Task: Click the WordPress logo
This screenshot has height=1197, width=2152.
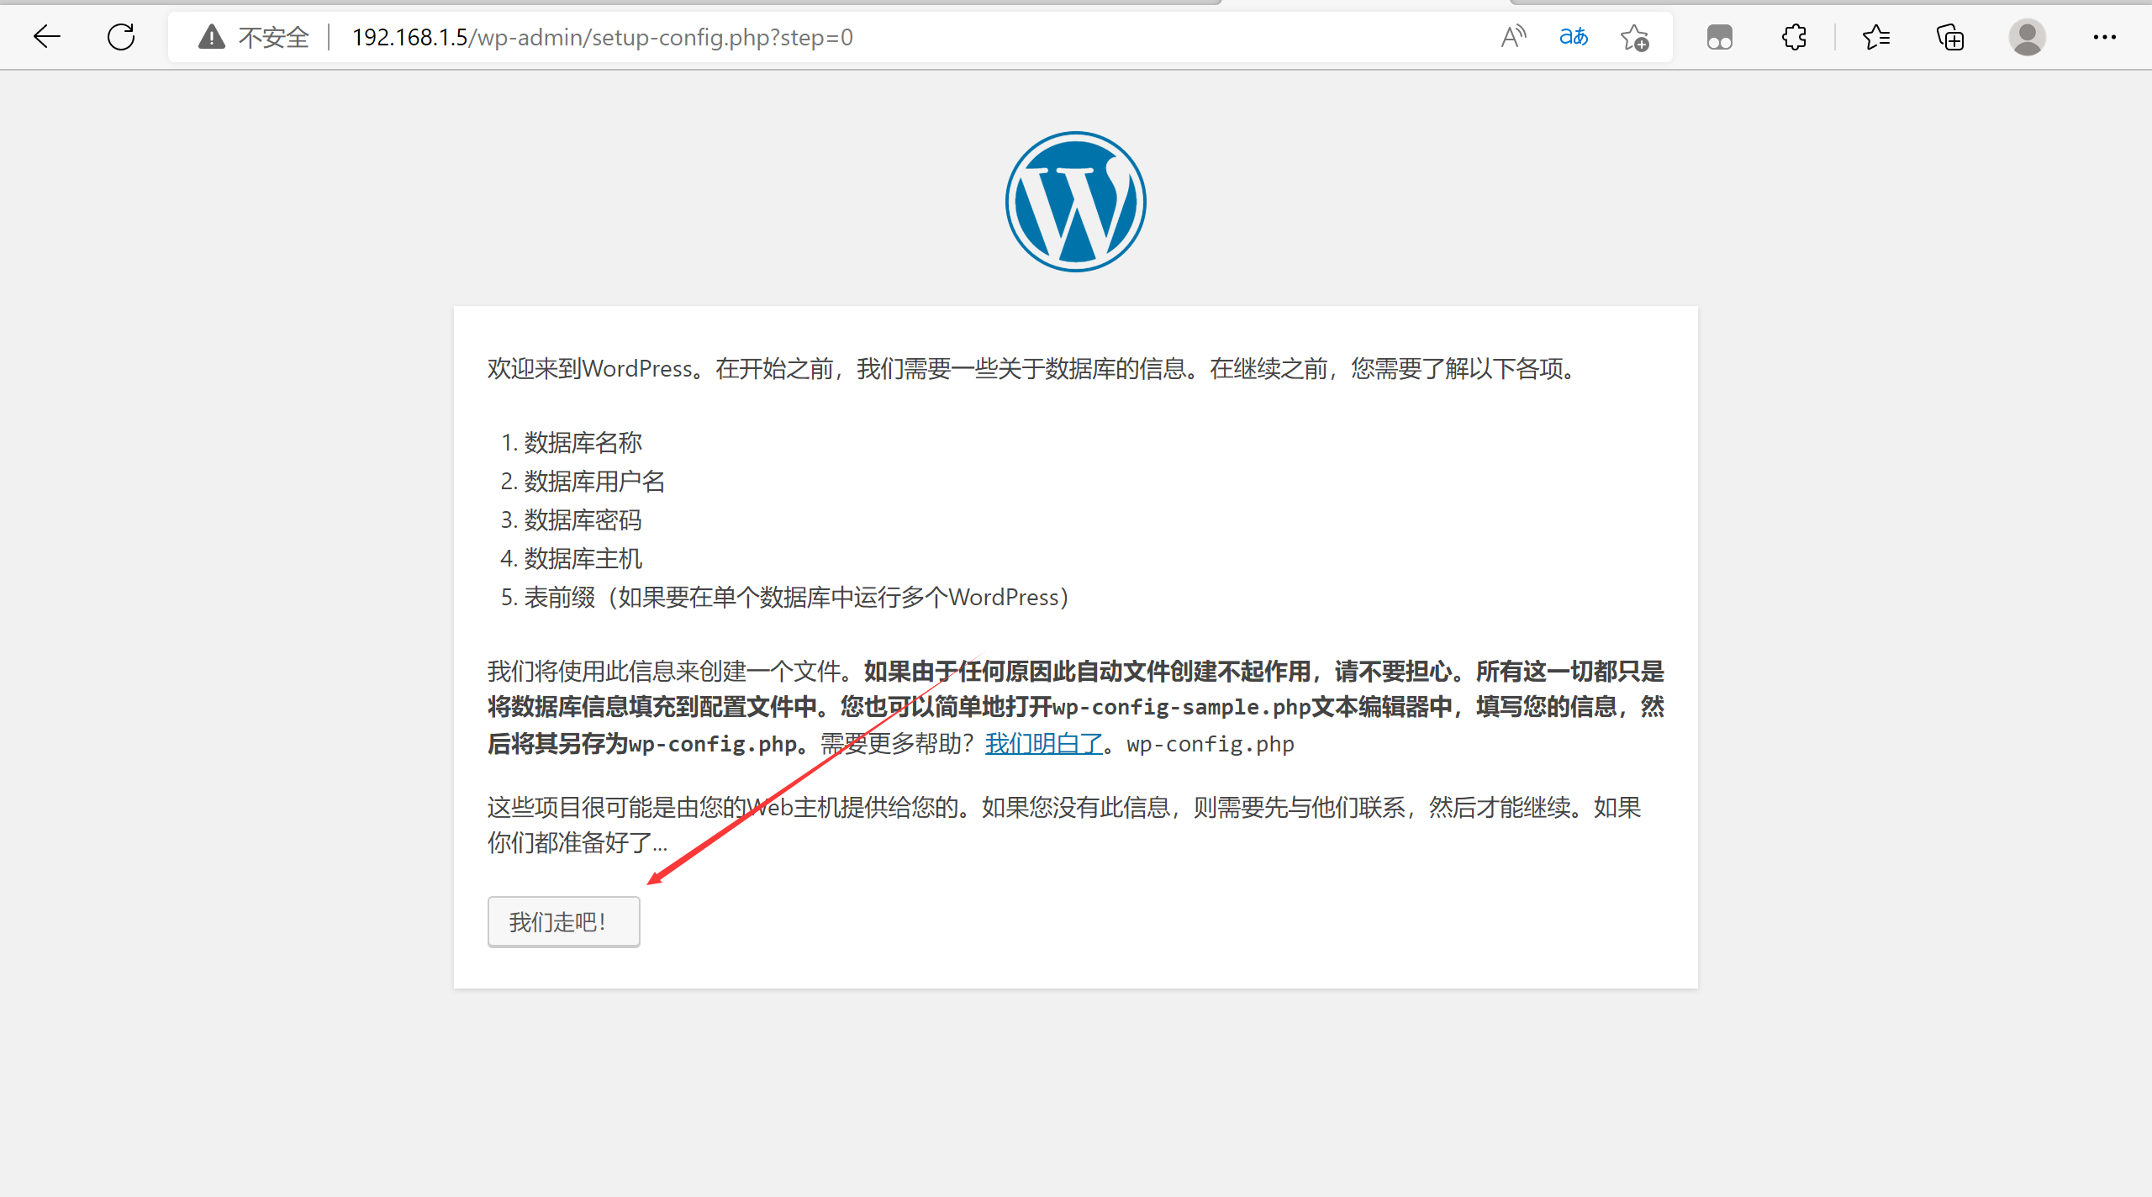Action: pyautogui.click(x=1076, y=202)
